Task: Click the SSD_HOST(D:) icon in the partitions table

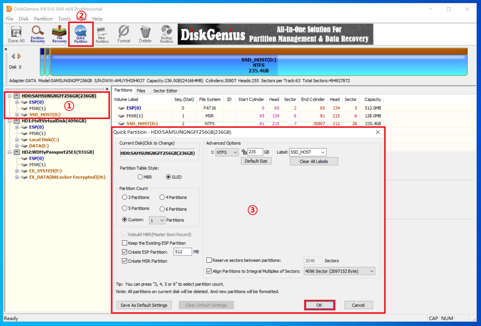Action: 121,124
